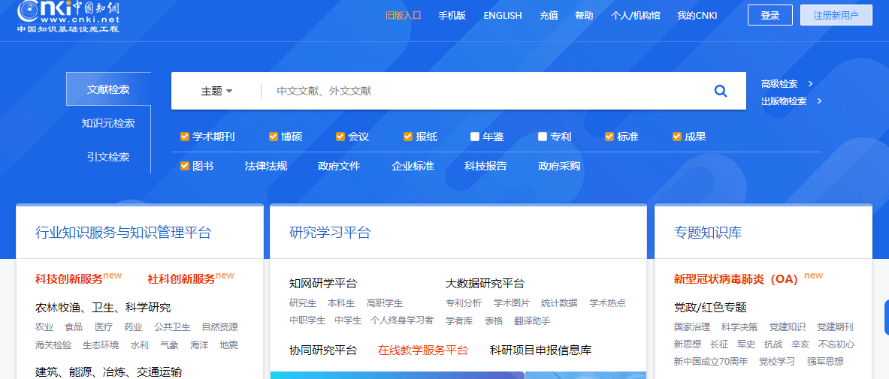This screenshot has width=889, height=379.
Task: Click the 登录 button
Action: [770, 15]
